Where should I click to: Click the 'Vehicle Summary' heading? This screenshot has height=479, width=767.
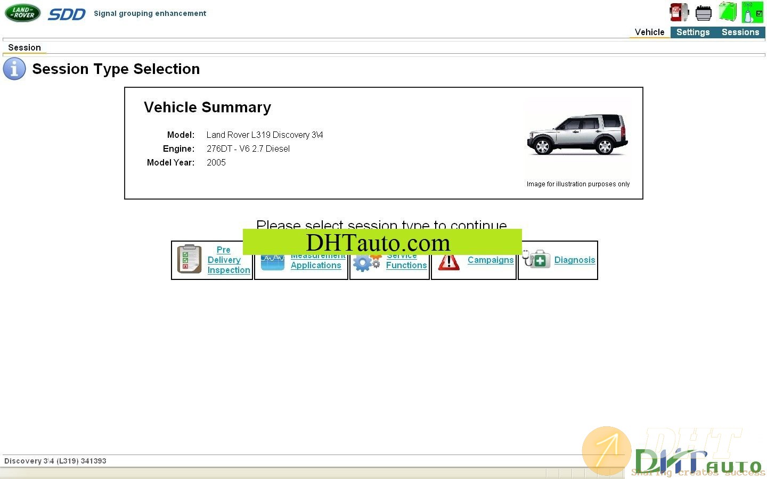click(208, 108)
